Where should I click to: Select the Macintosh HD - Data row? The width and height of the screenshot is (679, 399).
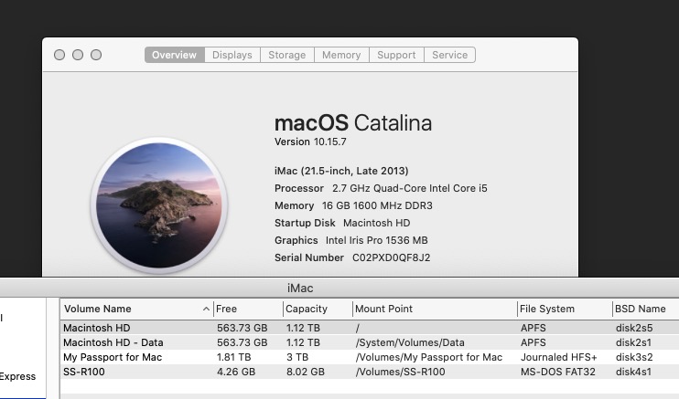(370, 342)
